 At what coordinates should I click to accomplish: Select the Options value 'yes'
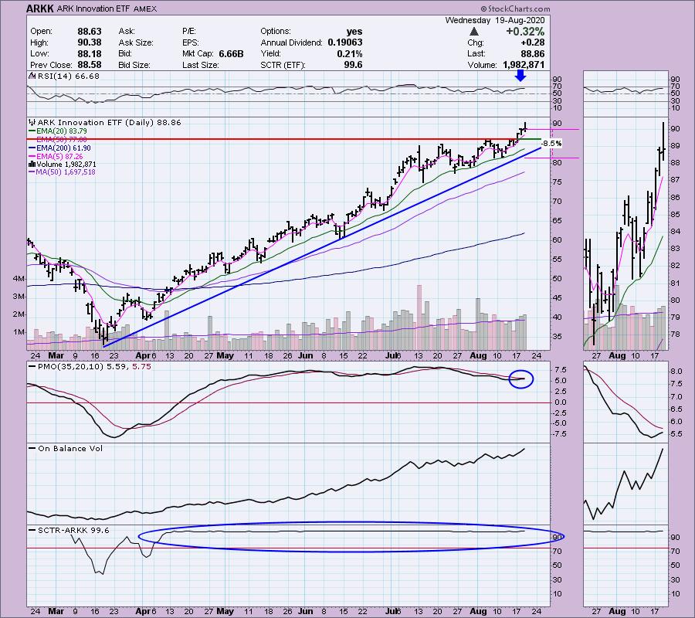354,32
